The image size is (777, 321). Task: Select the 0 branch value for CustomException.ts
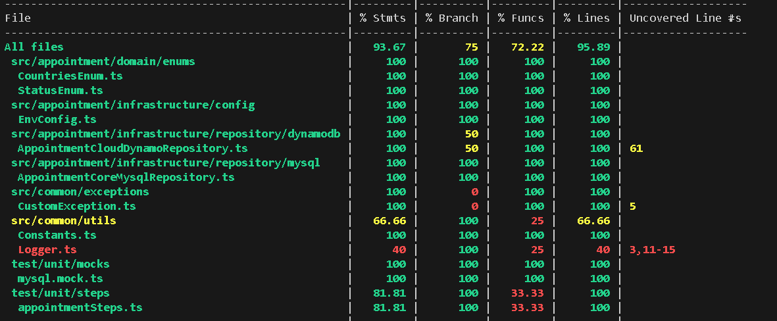tap(475, 206)
